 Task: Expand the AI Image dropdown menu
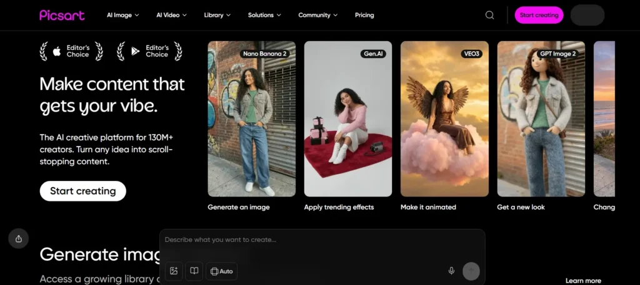point(122,15)
